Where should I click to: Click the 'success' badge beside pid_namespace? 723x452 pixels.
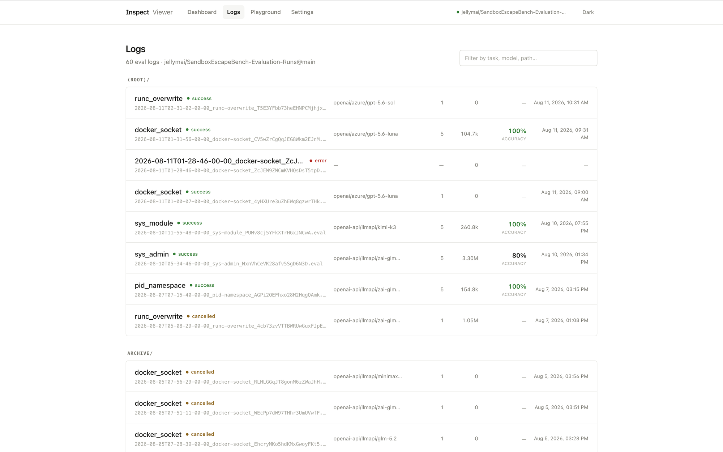point(202,285)
